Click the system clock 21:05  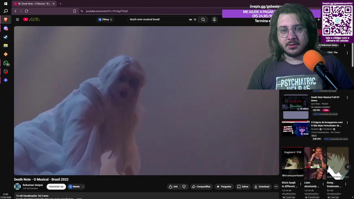tap(6, 194)
